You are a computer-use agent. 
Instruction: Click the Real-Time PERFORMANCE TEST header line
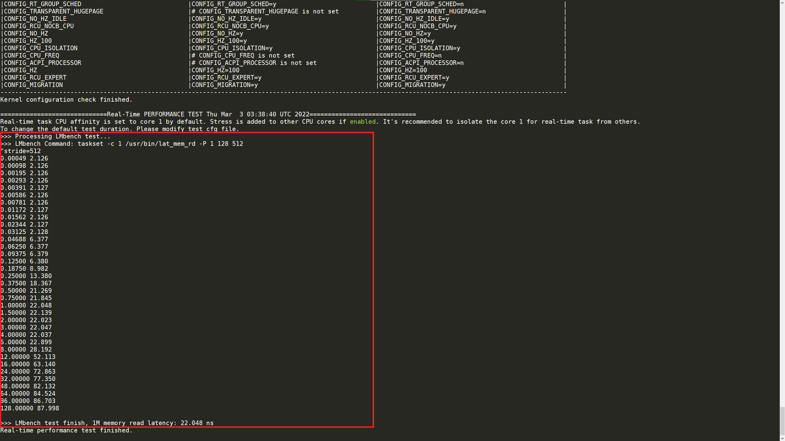click(x=208, y=114)
